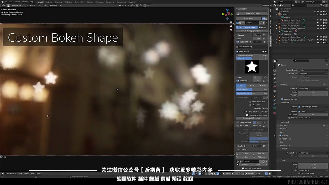The height and width of the screenshot is (185, 329).
Task: Click the Render Q folder icon
Action: (x=264, y=146)
